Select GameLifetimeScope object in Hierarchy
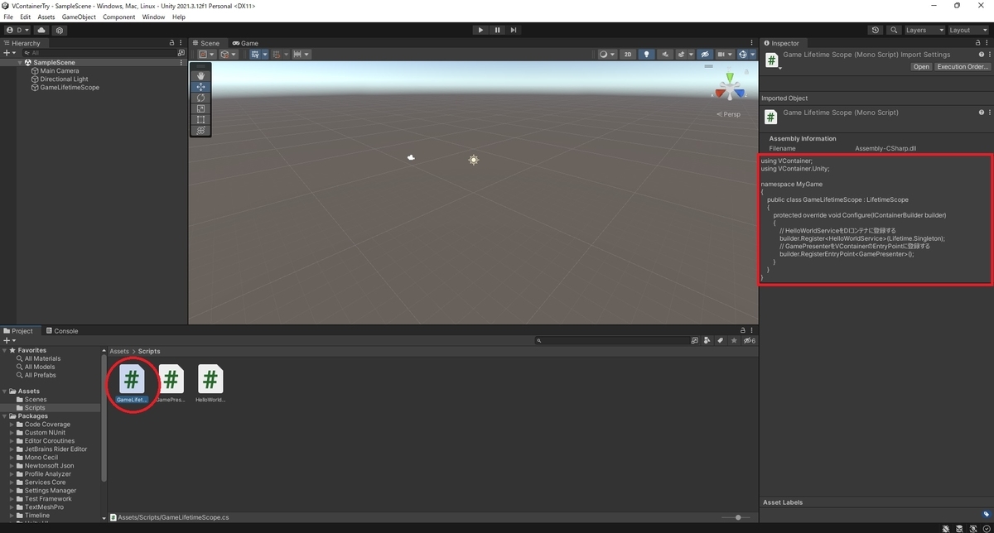994x533 pixels. click(x=70, y=88)
